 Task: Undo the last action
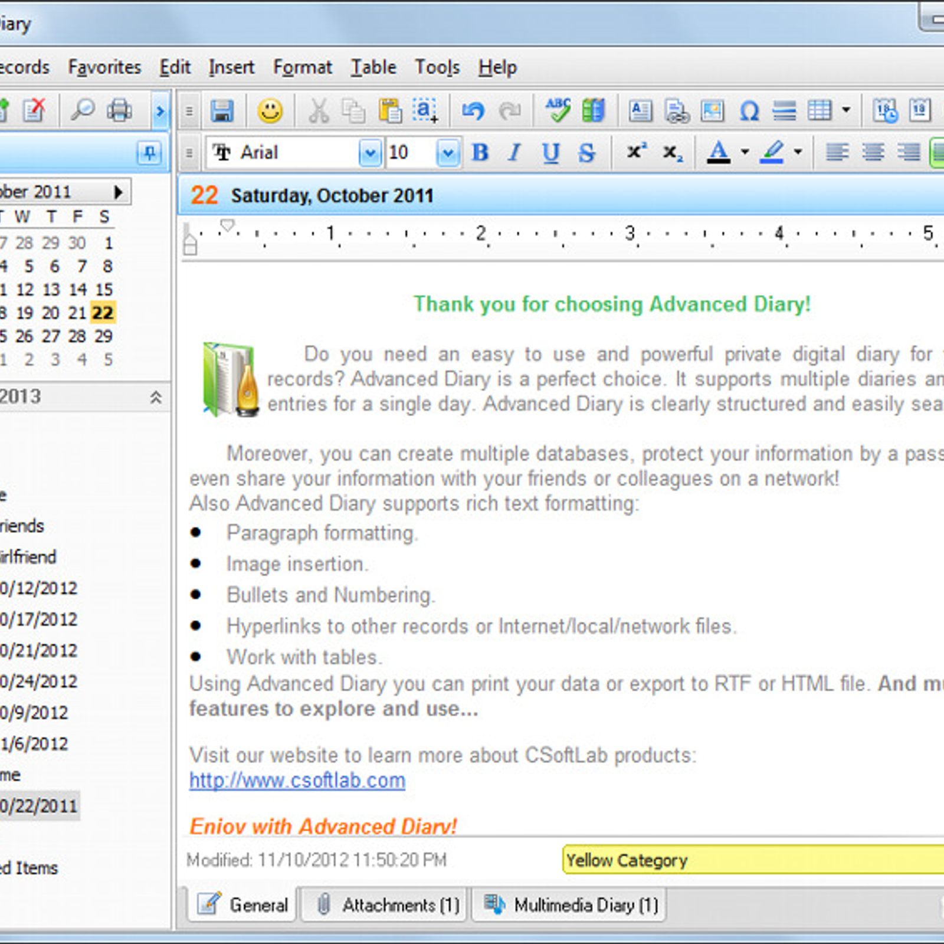473,110
